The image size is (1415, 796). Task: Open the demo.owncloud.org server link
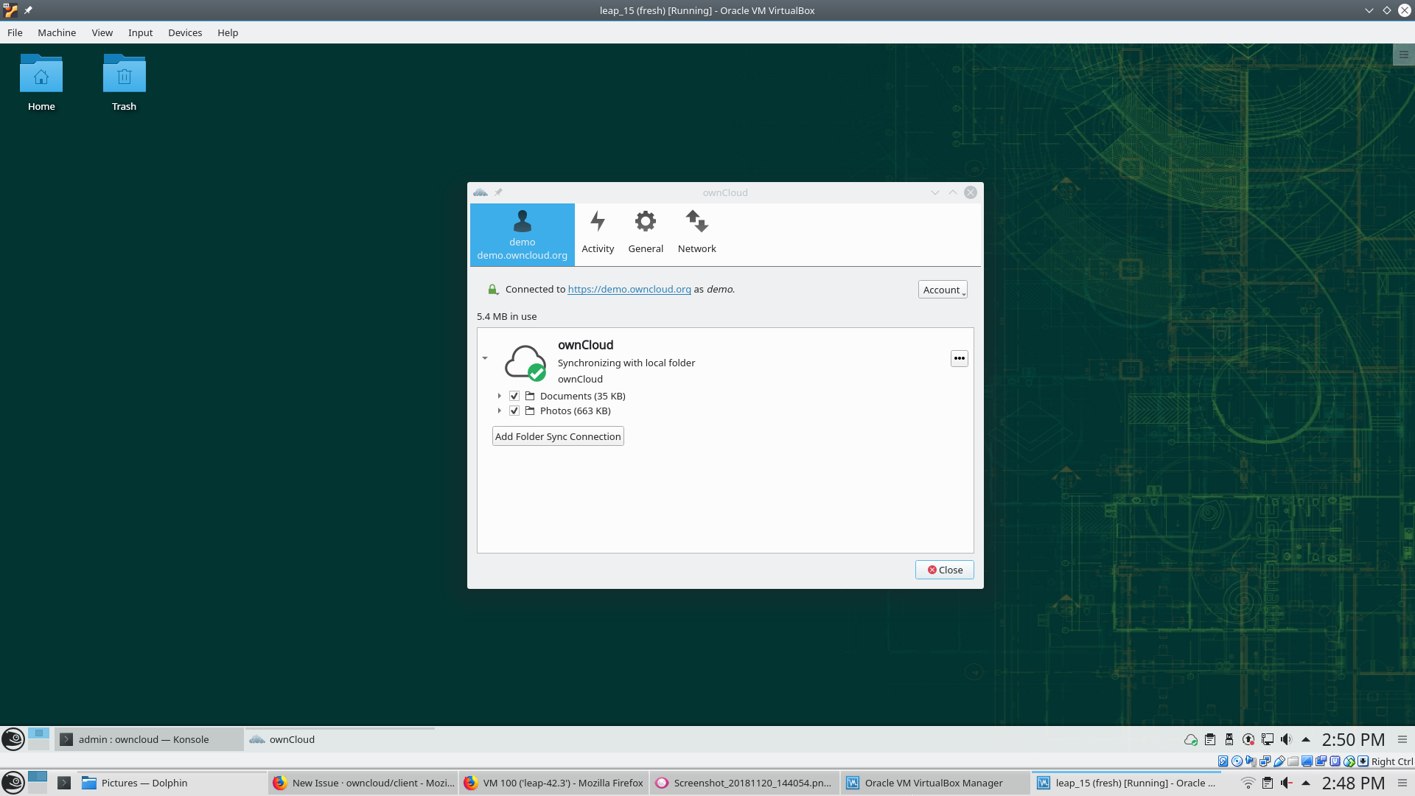pyautogui.click(x=629, y=290)
